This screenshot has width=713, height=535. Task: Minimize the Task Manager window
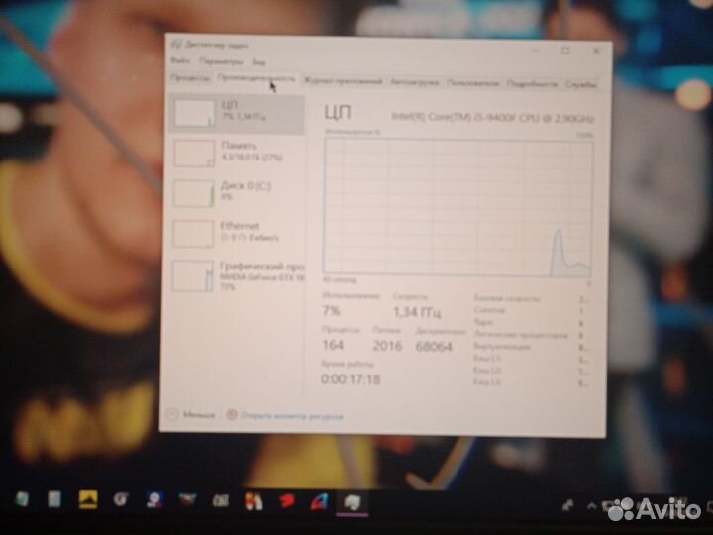coord(536,50)
